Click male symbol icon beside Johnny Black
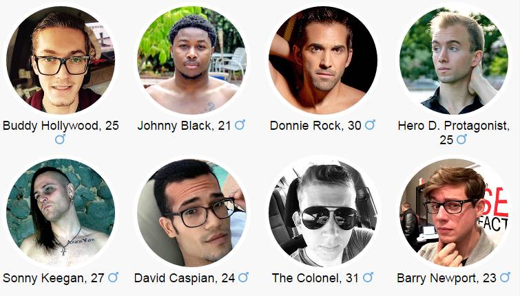Viewport: 520px width, 296px height. (240, 125)
